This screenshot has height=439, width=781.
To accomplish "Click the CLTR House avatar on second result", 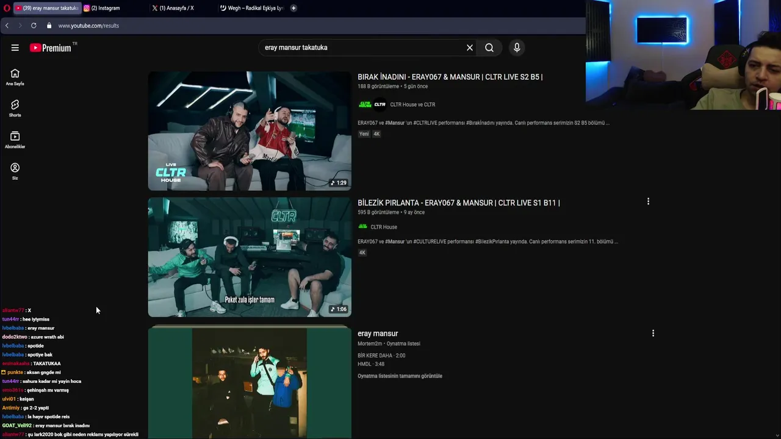I will pyautogui.click(x=363, y=227).
